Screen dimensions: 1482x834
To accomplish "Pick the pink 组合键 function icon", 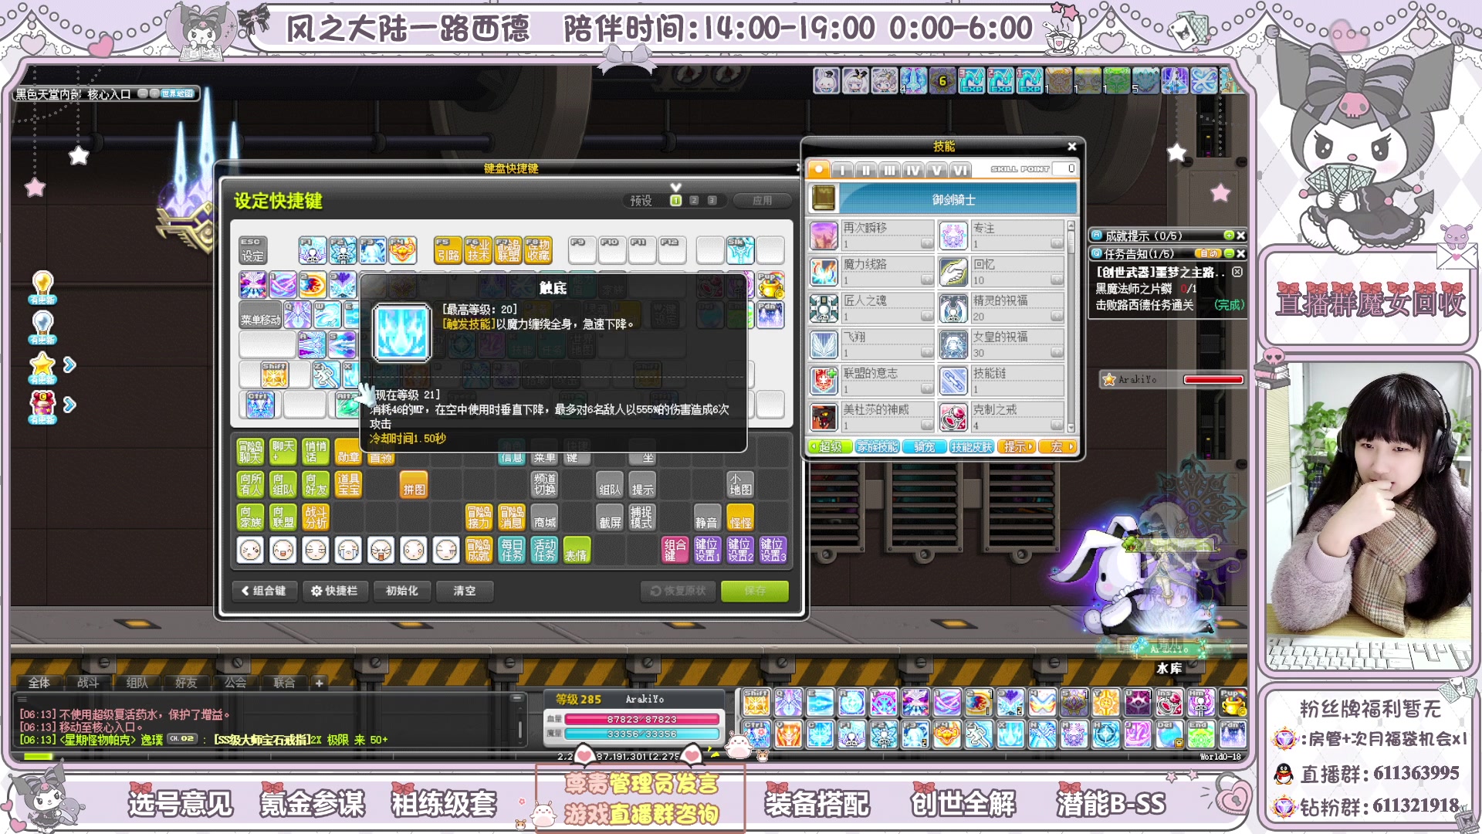I will click(x=675, y=550).
